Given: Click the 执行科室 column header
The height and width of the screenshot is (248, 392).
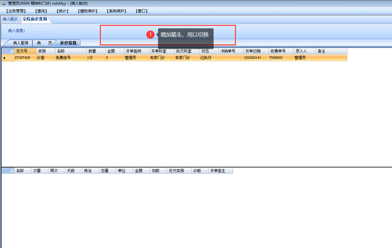Looking at the screenshot, I should click(x=187, y=51).
